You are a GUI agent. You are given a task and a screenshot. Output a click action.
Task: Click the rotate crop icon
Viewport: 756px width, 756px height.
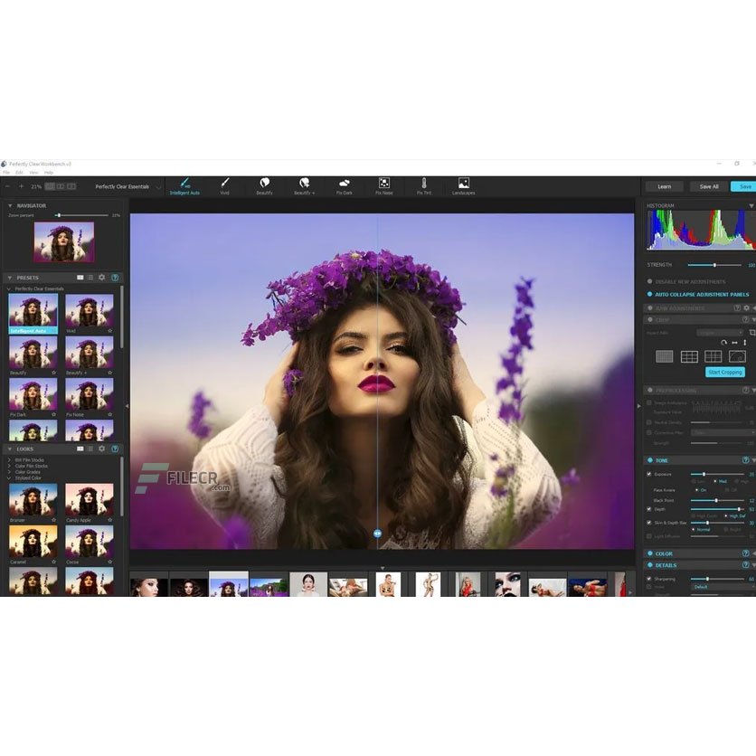coord(723,344)
